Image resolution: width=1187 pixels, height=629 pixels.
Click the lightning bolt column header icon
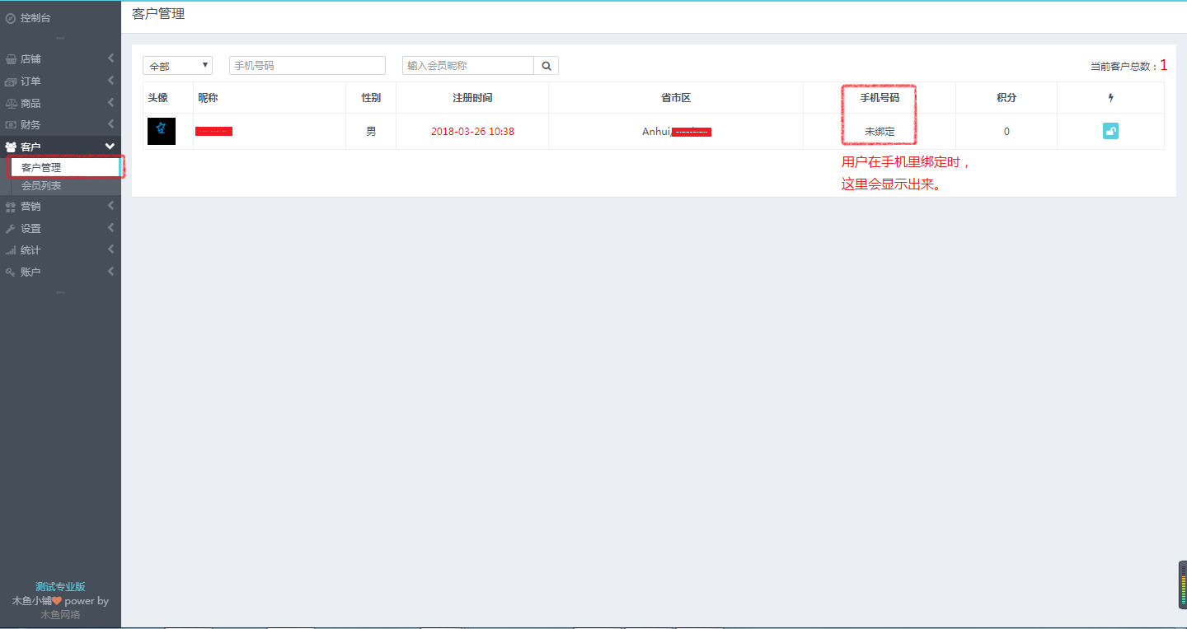(x=1110, y=98)
